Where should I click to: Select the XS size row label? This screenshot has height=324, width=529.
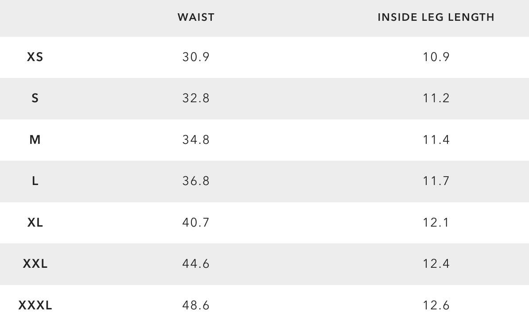(35, 57)
